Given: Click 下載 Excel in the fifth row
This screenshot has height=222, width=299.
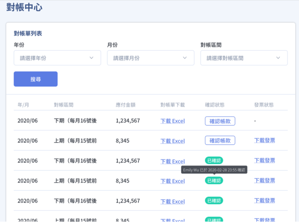Looking at the screenshot, I should pyautogui.click(x=172, y=201).
